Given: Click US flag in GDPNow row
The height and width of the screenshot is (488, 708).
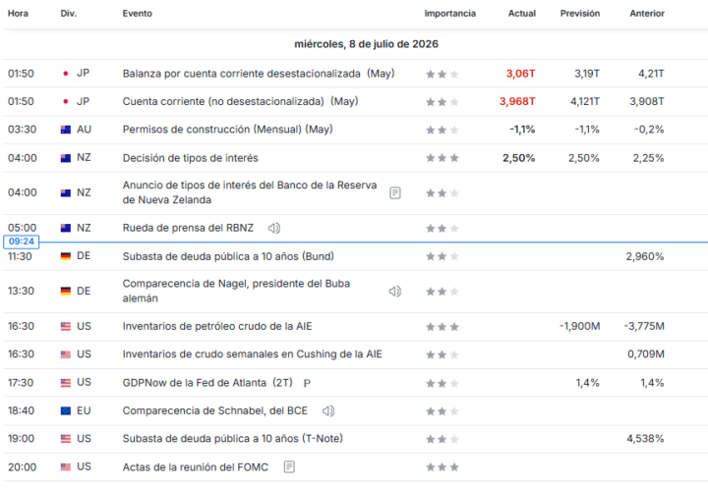Looking at the screenshot, I should [x=66, y=383].
